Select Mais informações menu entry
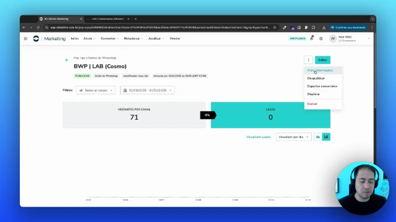 323,70
